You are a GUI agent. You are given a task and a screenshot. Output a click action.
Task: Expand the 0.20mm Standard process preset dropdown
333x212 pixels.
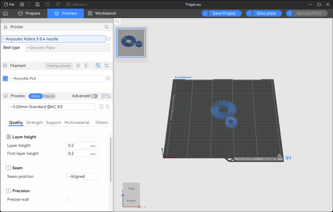coord(52,107)
